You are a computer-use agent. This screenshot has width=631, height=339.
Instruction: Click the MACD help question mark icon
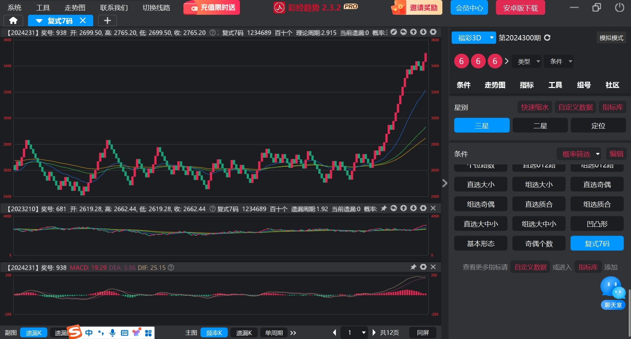tap(171, 267)
